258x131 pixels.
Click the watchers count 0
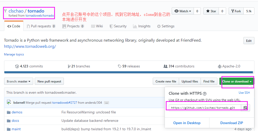[197, 11]
